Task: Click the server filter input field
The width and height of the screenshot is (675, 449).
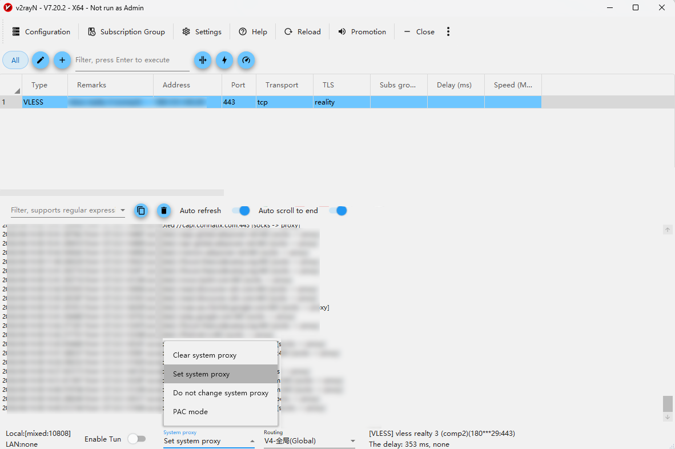Action: pos(132,61)
